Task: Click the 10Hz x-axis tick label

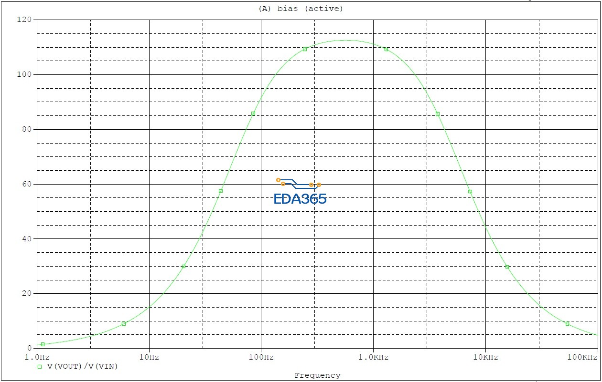Action: click(x=149, y=357)
